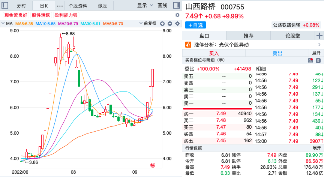This screenshot has height=177, width=324.
Task: Collapse the MA indicator chevron
Action: [3, 24]
